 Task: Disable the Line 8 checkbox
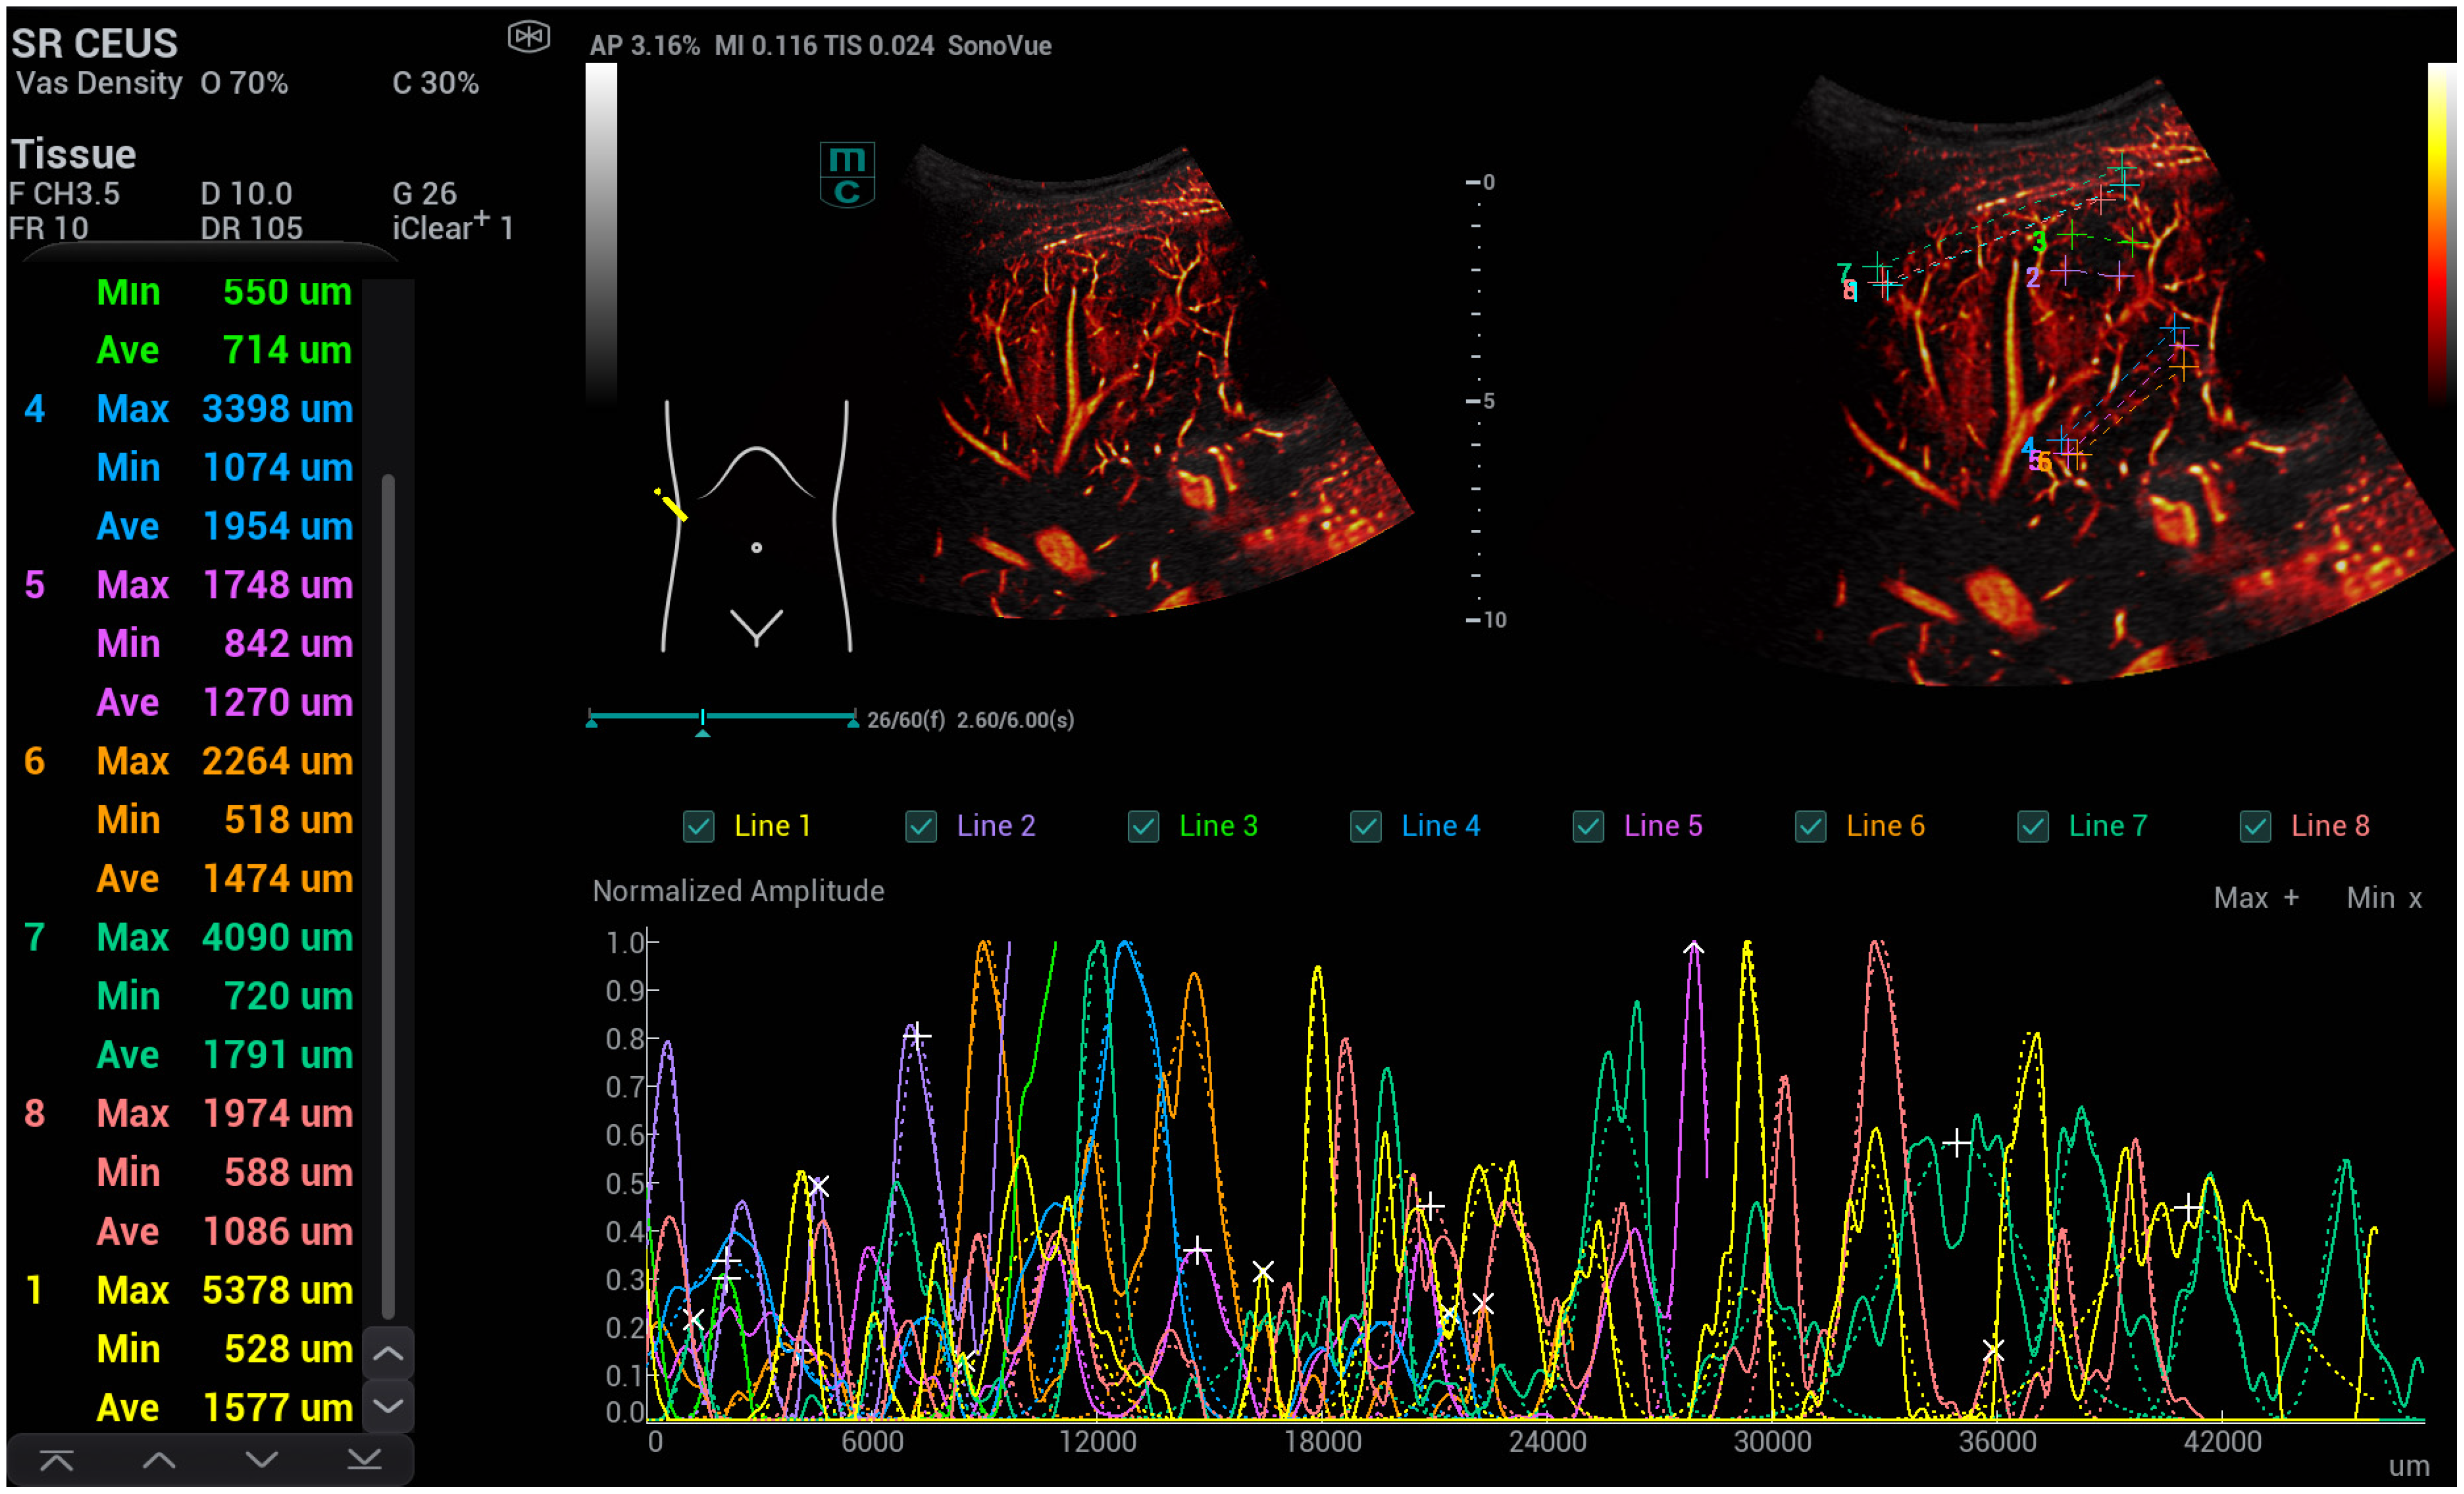[x=2255, y=826]
